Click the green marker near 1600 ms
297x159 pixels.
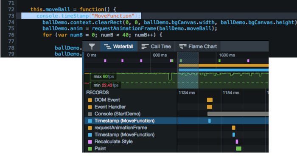pos(219,61)
